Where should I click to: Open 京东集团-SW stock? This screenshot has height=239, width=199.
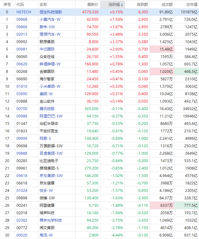point(51,176)
